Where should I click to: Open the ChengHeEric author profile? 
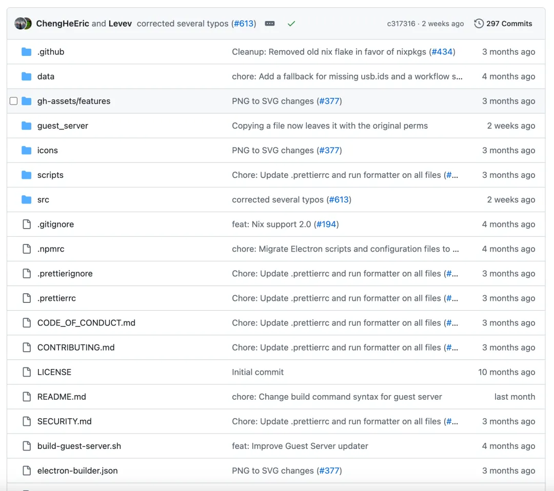point(63,24)
